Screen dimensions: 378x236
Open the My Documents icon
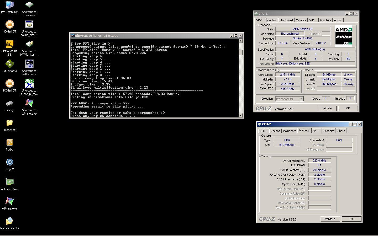tap(9, 221)
